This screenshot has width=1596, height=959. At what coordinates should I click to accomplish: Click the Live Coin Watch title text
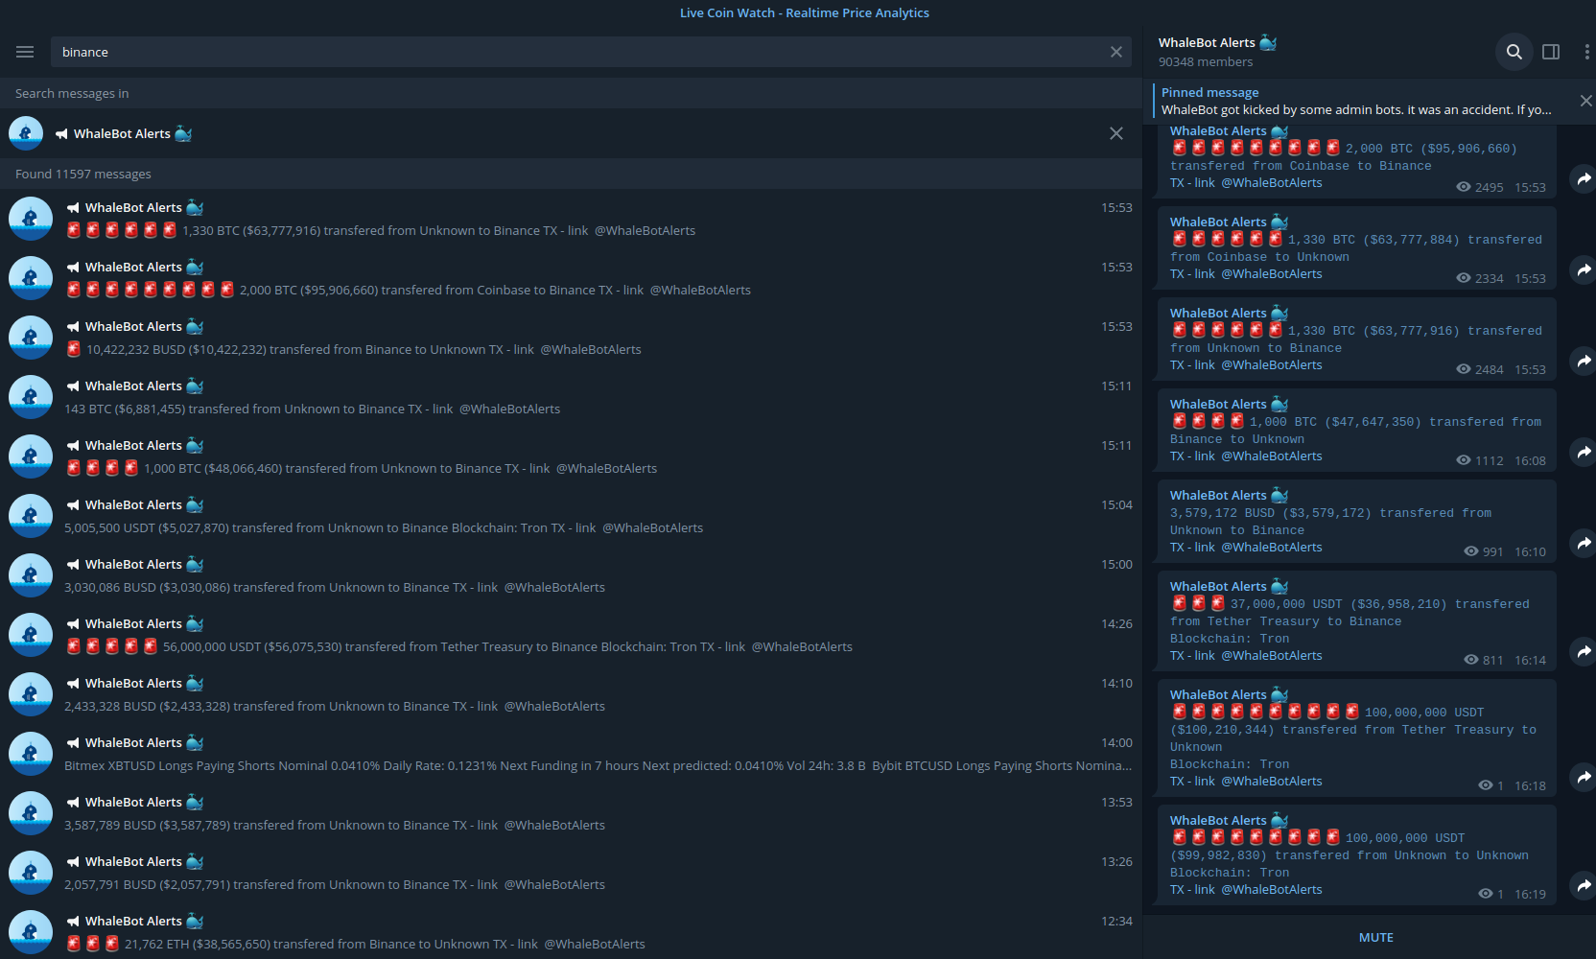coord(805,12)
